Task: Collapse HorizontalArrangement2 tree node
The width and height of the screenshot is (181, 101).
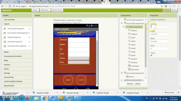Action: [122, 23]
